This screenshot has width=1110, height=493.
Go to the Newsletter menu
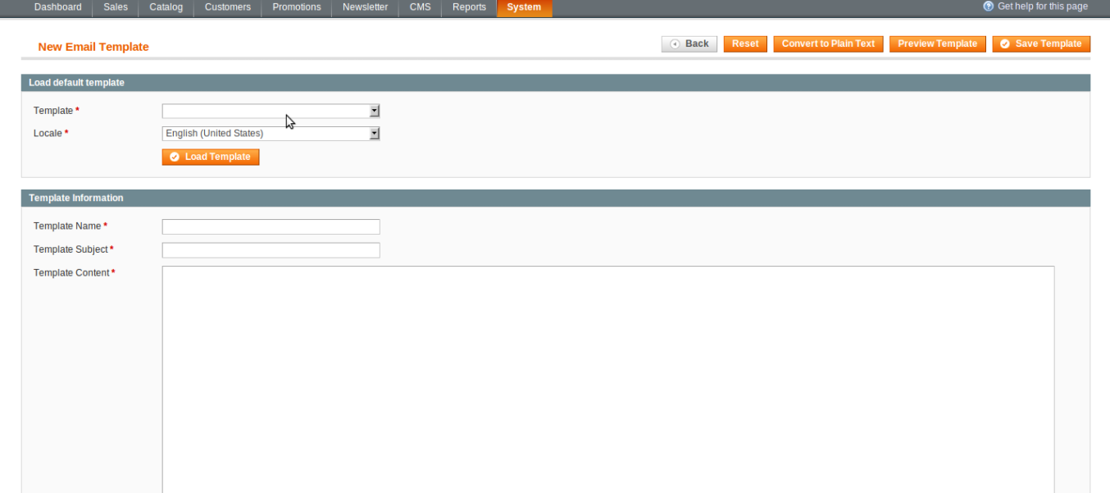click(x=365, y=7)
